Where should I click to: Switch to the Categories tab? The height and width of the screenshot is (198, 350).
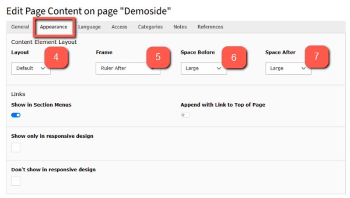tap(150, 27)
